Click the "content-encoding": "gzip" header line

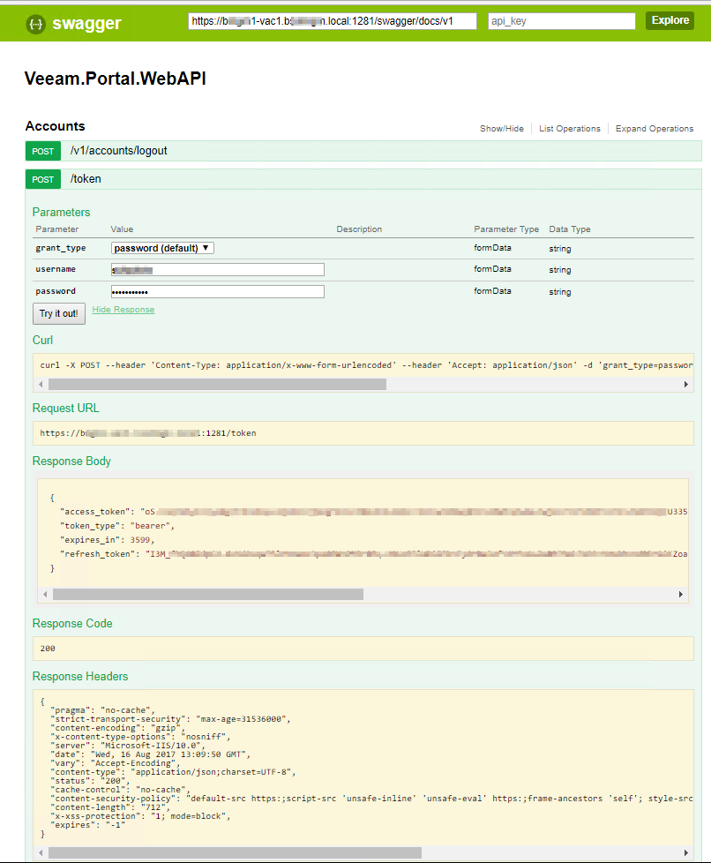[x=118, y=728]
